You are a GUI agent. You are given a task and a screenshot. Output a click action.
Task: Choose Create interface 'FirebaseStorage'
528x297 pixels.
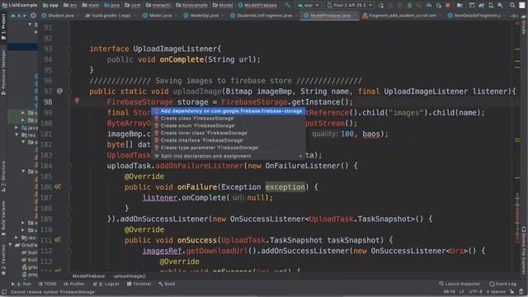pos(229,140)
